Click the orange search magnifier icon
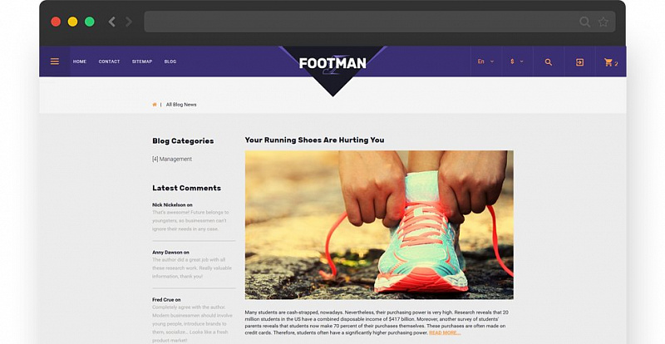The width and height of the screenshot is (665, 344). pyautogui.click(x=549, y=62)
